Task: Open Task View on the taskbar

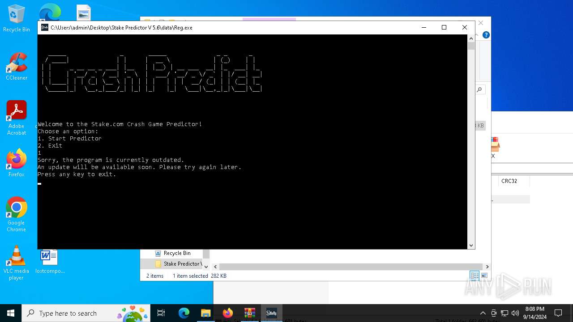Action: pyautogui.click(x=161, y=313)
